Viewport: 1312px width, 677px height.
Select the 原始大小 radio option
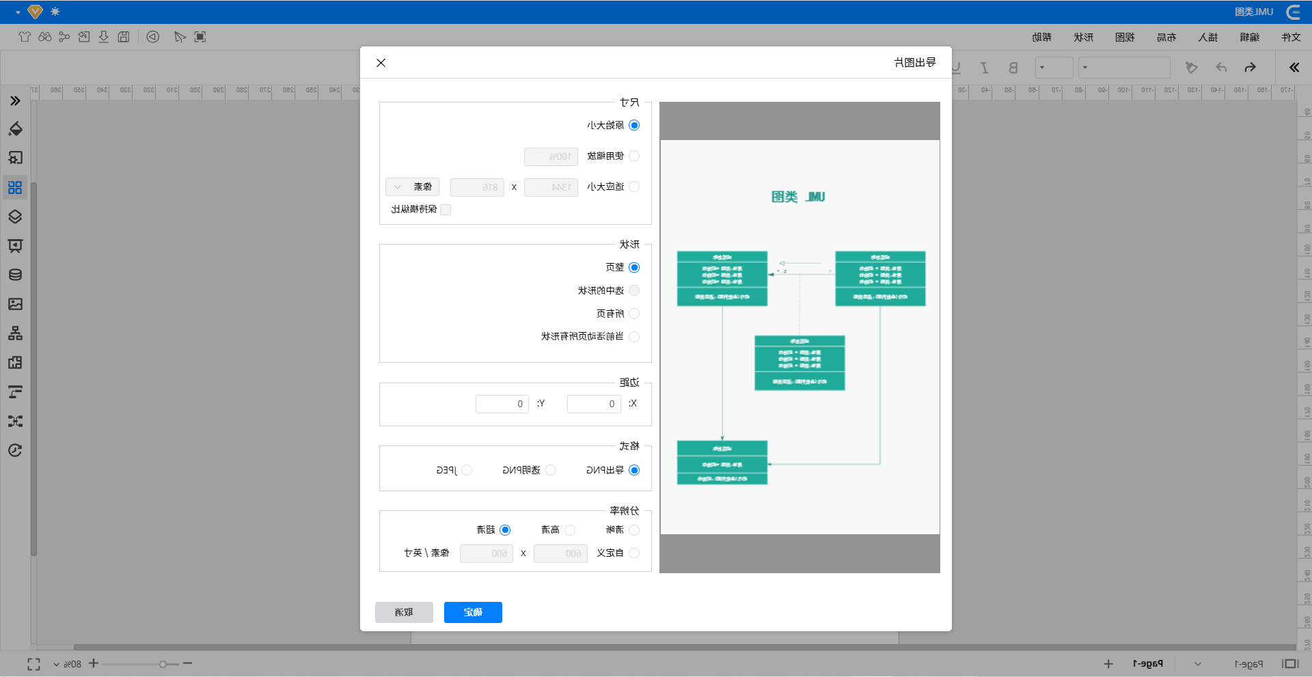tap(634, 125)
